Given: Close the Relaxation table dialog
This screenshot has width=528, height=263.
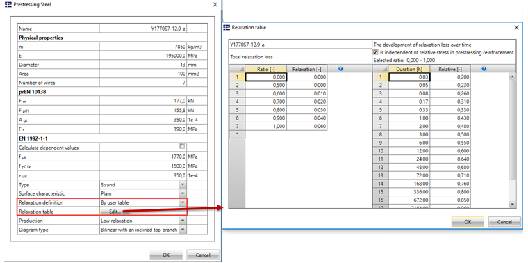Looking at the screenshot, I should click(516, 28).
